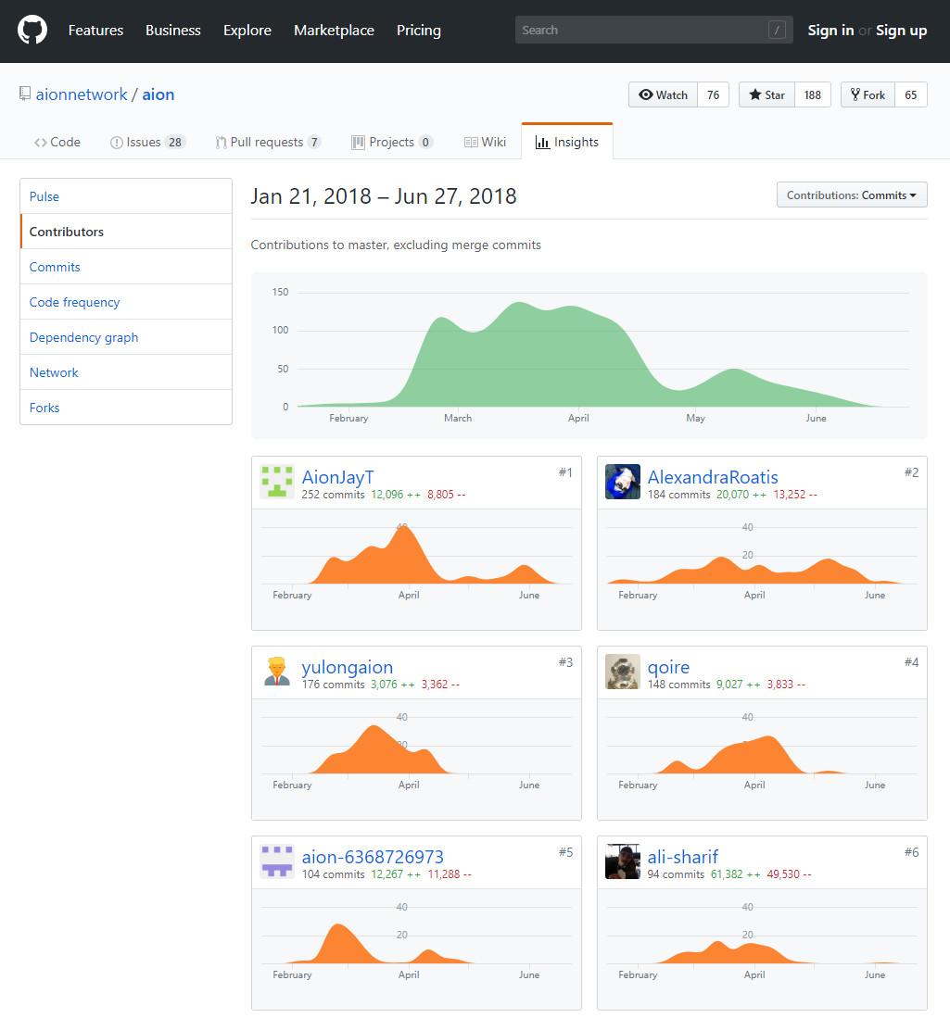Open Pulse in the Insights sidebar
Image resolution: width=950 pixels, height=1018 pixels.
click(x=126, y=196)
